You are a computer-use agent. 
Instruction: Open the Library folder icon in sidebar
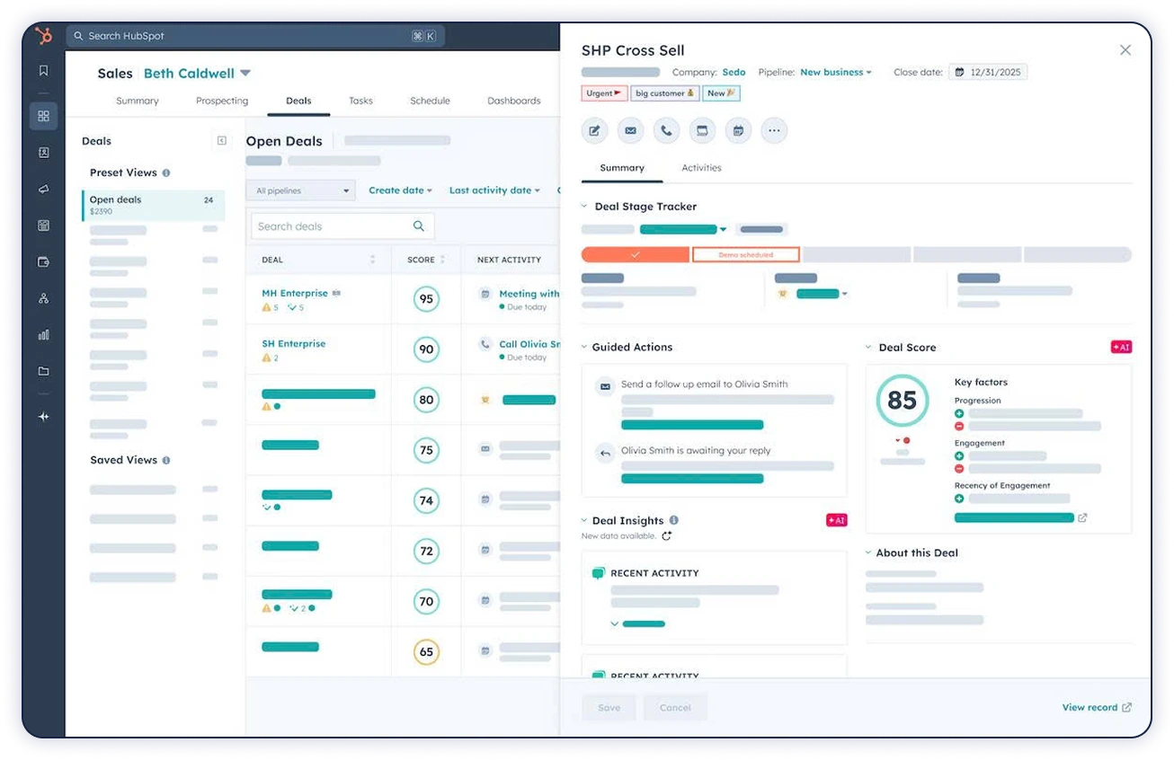tap(43, 371)
